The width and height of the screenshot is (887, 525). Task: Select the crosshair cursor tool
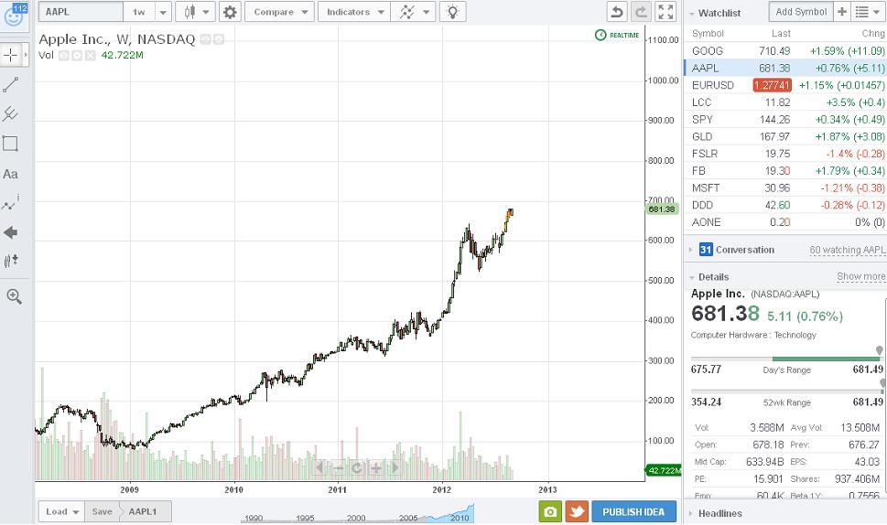10,56
